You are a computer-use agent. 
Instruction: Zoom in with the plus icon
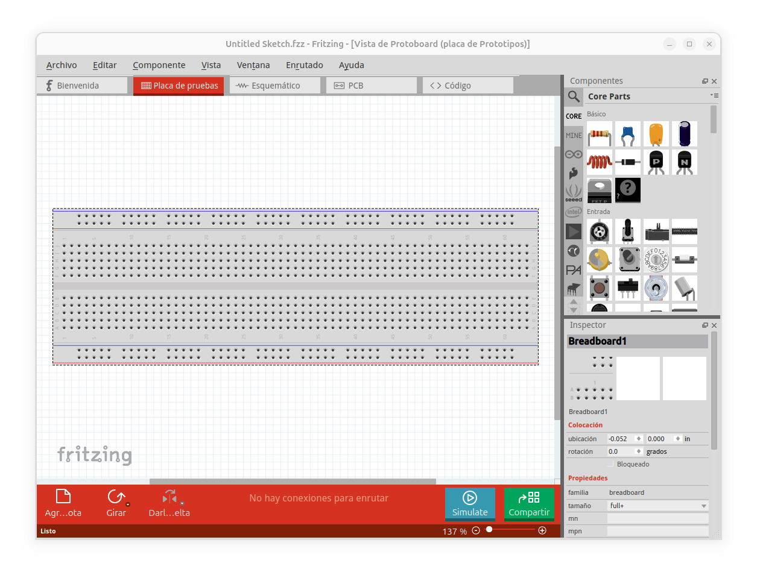[x=542, y=530]
